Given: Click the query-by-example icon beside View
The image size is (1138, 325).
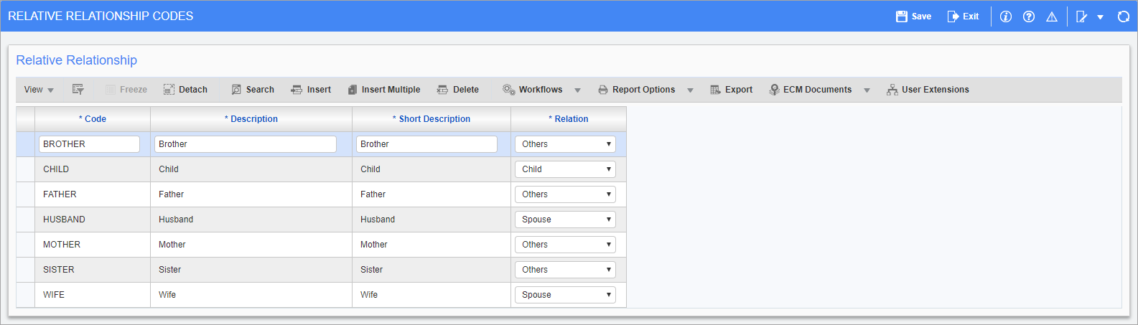Looking at the screenshot, I should tap(78, 90).
